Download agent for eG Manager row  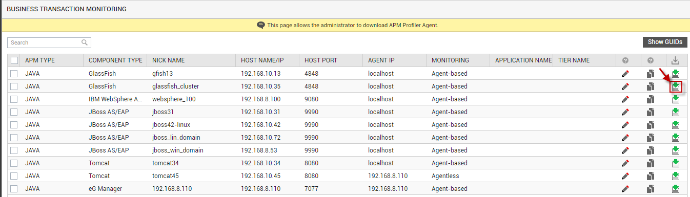click(x=676, y=189)
